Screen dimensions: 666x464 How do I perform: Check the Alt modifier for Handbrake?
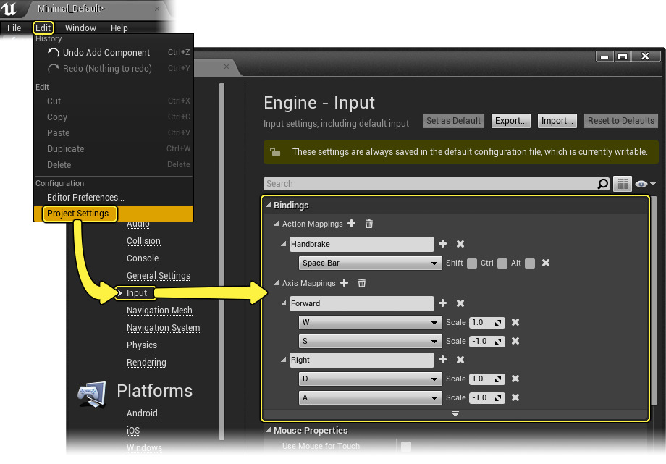(x=530, y=263)
